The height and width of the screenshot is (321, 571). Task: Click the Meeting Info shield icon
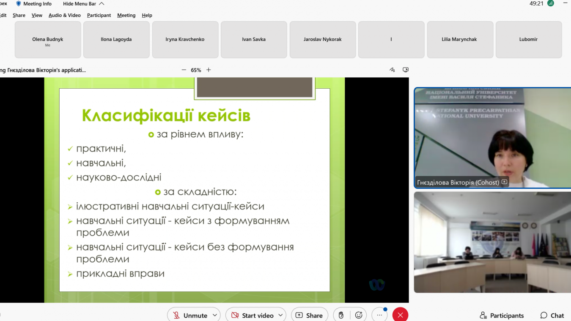18,4
